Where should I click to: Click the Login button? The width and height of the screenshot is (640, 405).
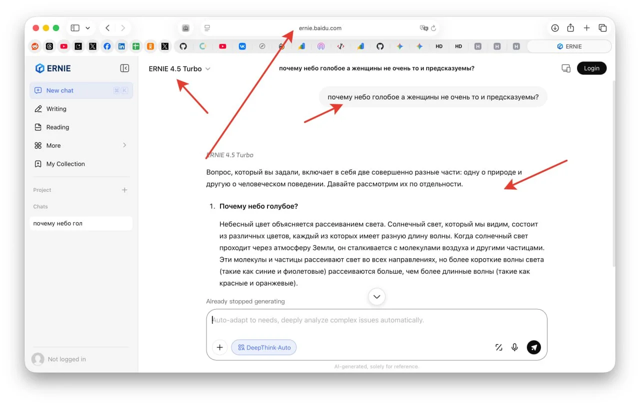tap(591, 68)
